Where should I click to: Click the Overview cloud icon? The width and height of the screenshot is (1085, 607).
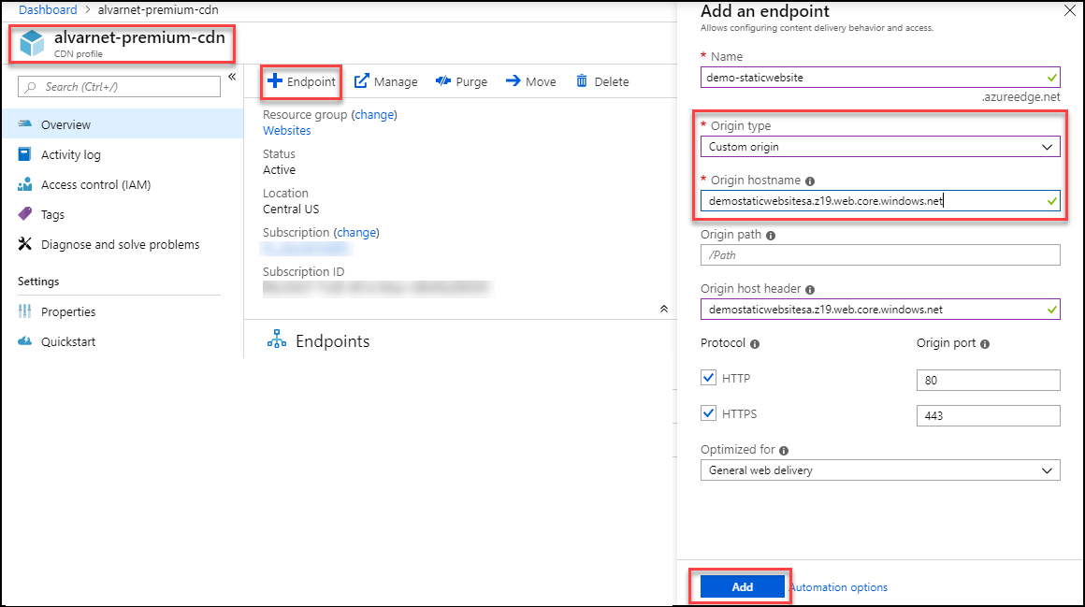point(25,123)
